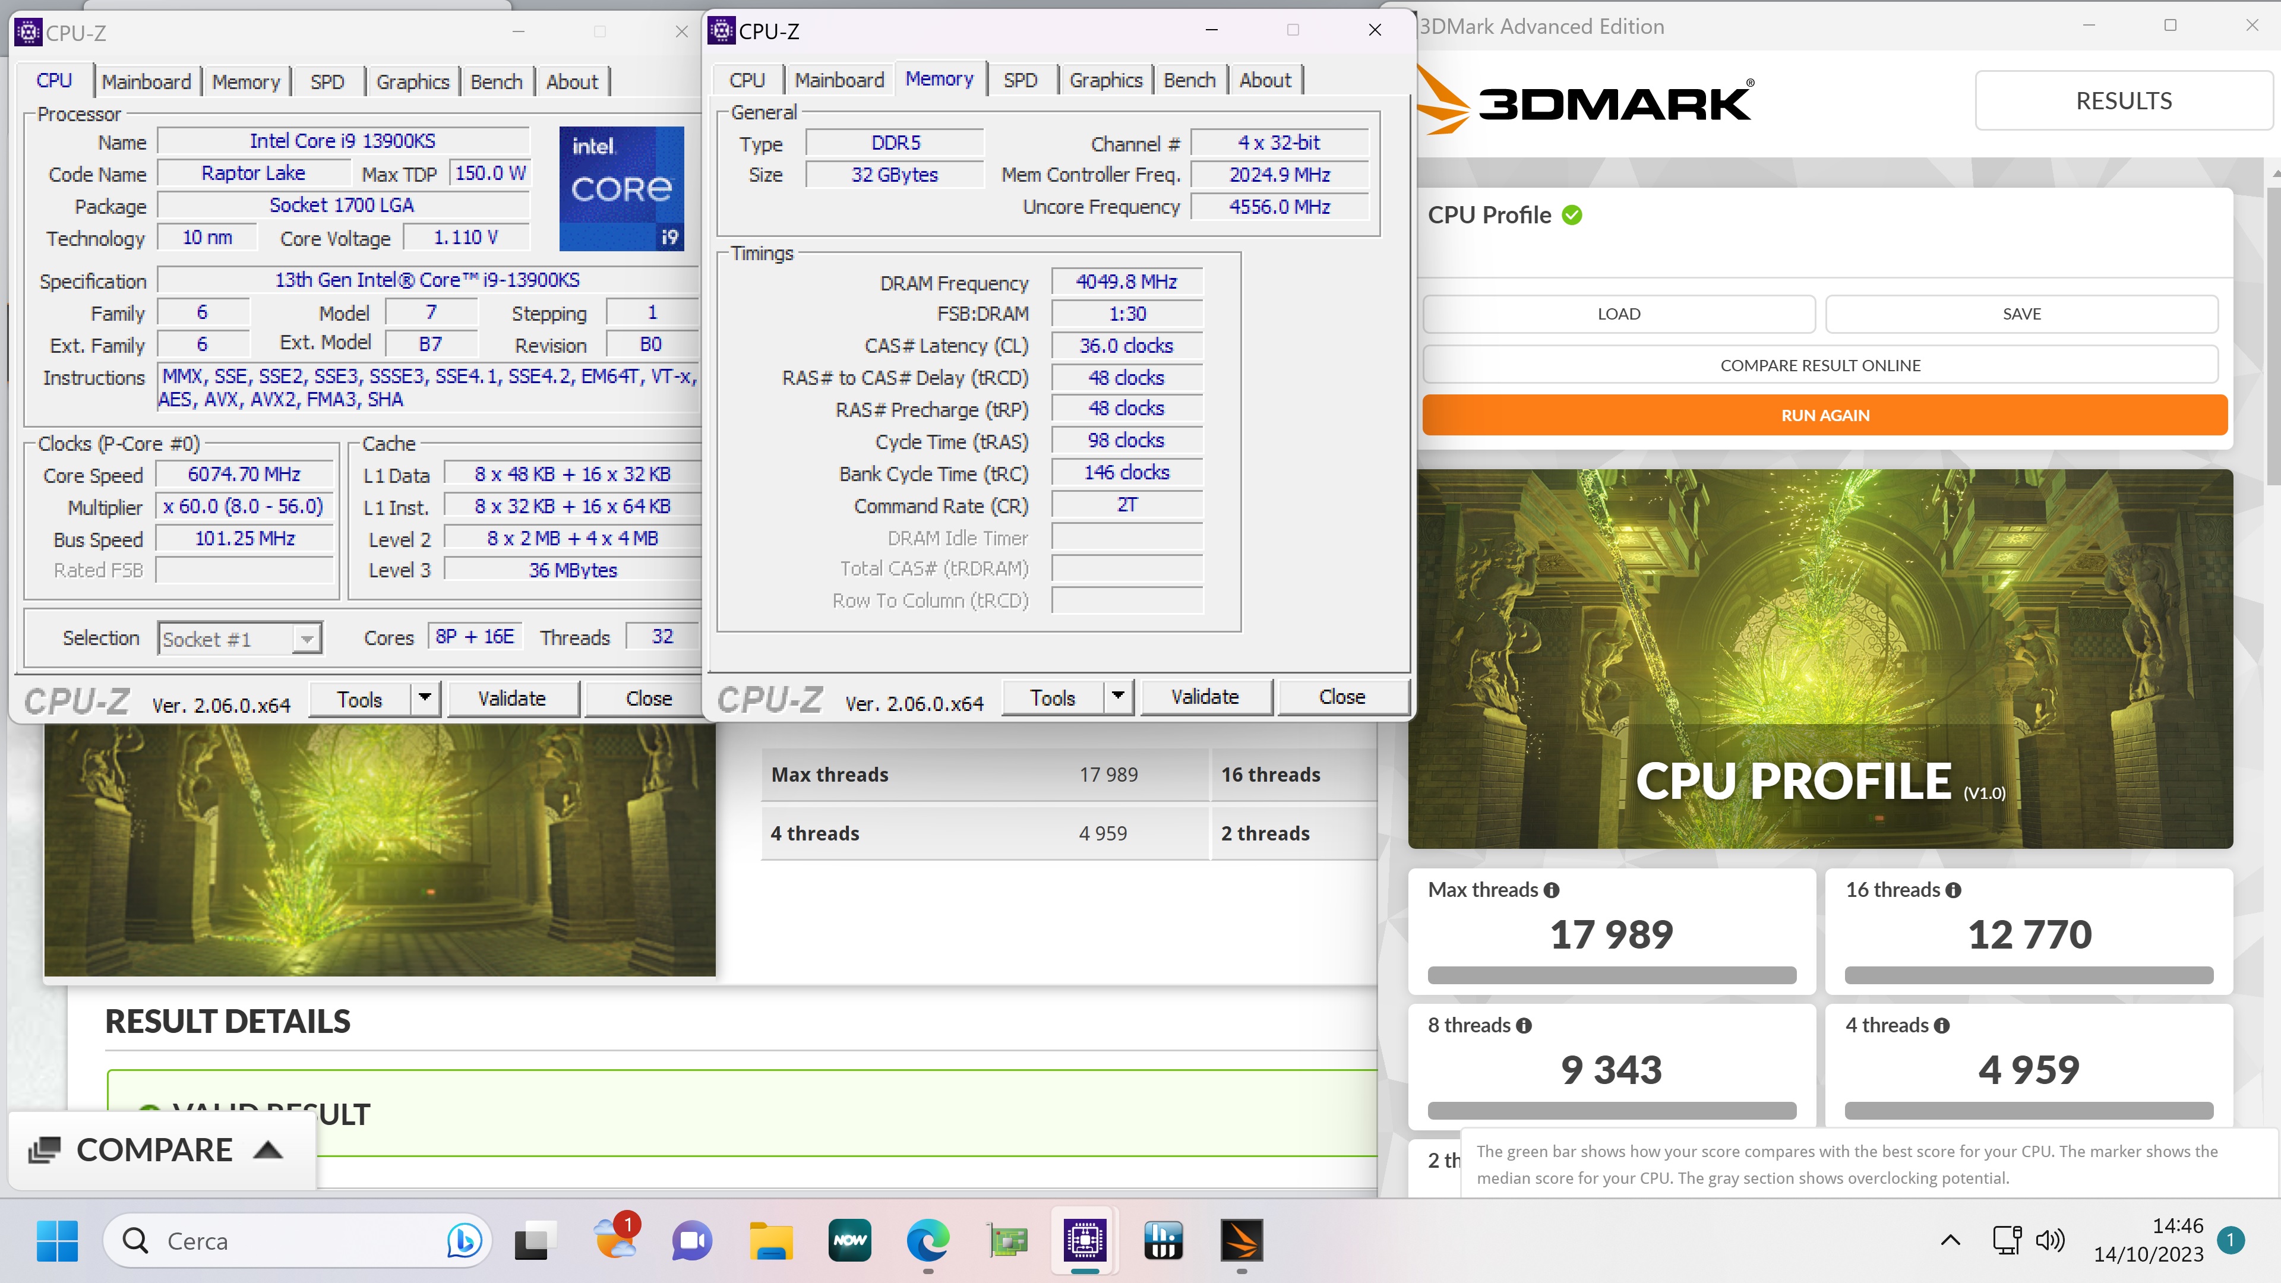This screenshot has height=1283, width=2281.
Task: Open Tools dropdown arrow in Memory CPU-Z
Action: click(1119, 697)
